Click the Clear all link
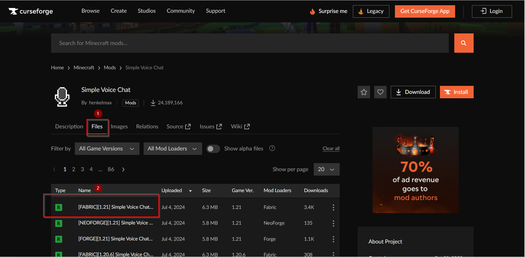 [x=331, y=149]
